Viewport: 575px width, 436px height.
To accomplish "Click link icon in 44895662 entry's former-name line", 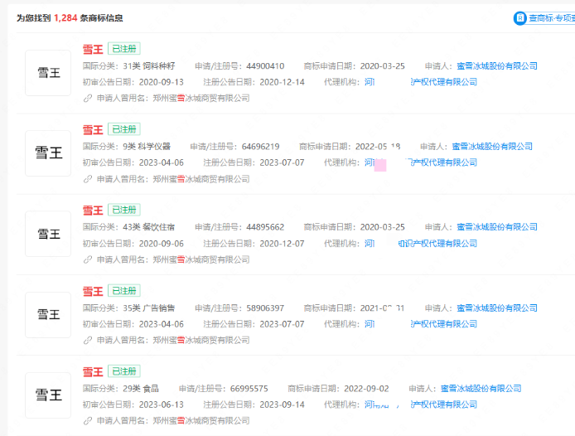I will (87, 259).
